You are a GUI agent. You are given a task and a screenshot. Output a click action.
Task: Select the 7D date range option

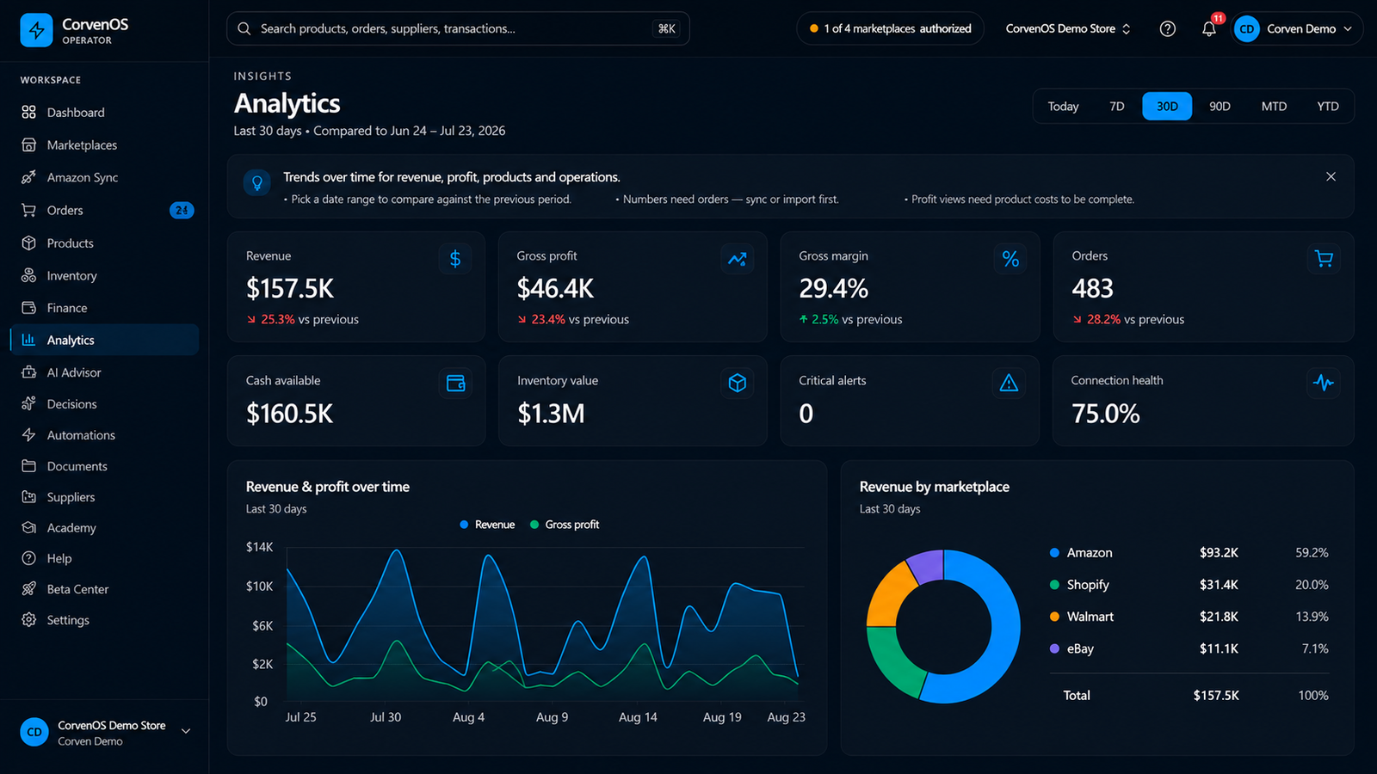[1117, 107]
